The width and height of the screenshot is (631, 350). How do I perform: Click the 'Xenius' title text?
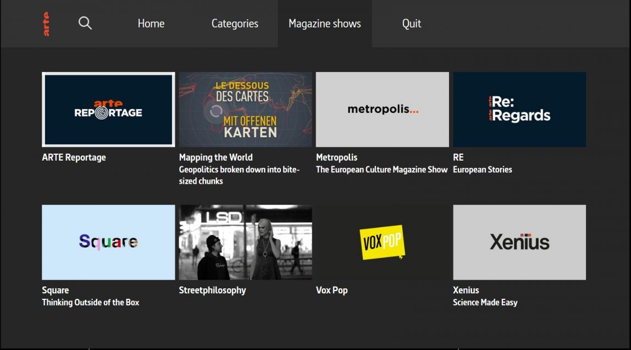(466, 291)
